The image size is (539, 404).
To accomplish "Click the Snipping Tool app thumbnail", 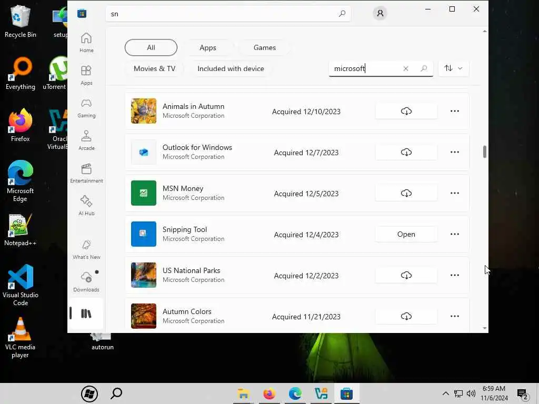I will [x=144, y=234].
